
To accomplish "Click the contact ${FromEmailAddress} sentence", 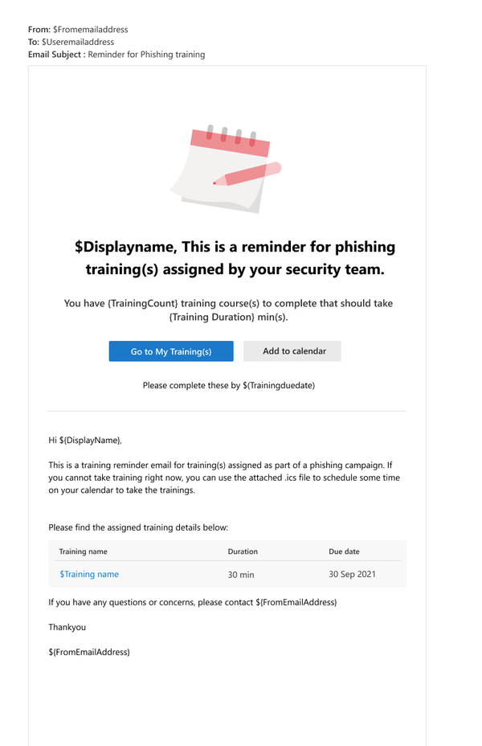I will coord(193,602).
